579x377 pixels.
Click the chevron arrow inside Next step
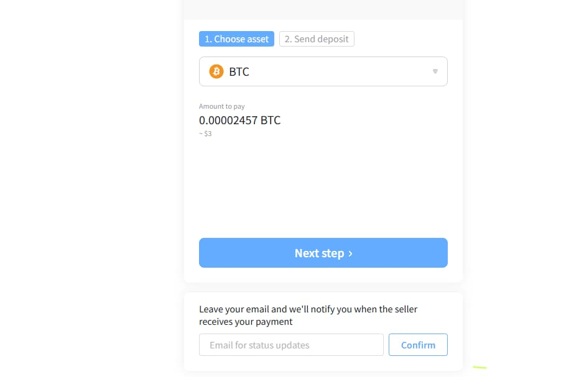pos(350,253)
